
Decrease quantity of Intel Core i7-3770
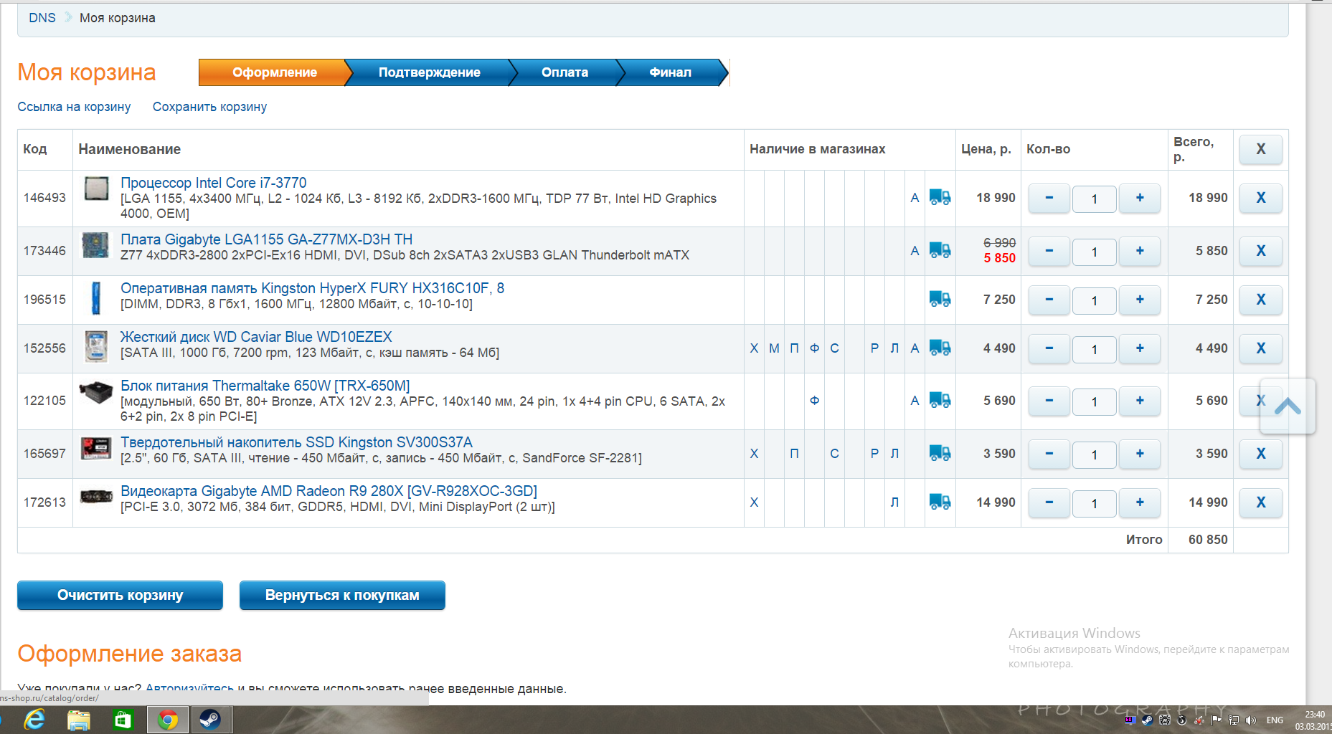tap(1049, 198)
